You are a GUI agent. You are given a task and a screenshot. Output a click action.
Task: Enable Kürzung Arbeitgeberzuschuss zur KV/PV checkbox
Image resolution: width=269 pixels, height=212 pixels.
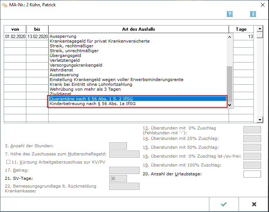(x=8, y=162)
